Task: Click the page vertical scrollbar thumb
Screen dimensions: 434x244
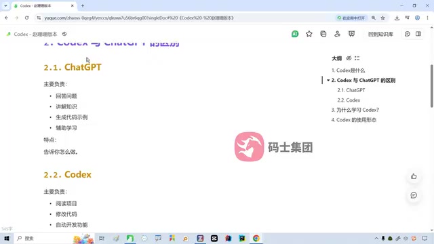Action: pos(431,86)
